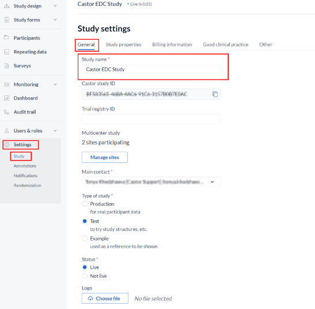Click the '2 sites participating' text

pyautogui.click(x=105, y=142)
